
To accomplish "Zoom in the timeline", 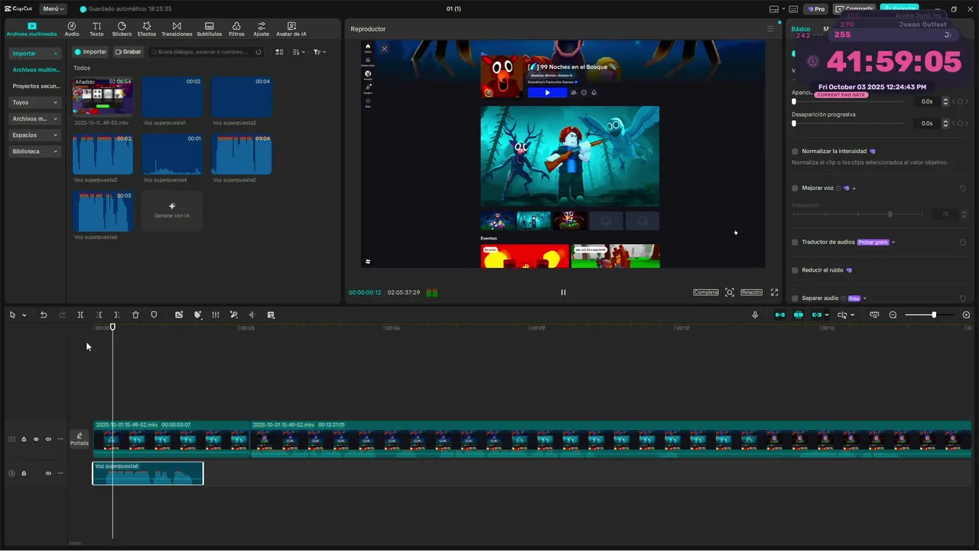I will [966, 315].
